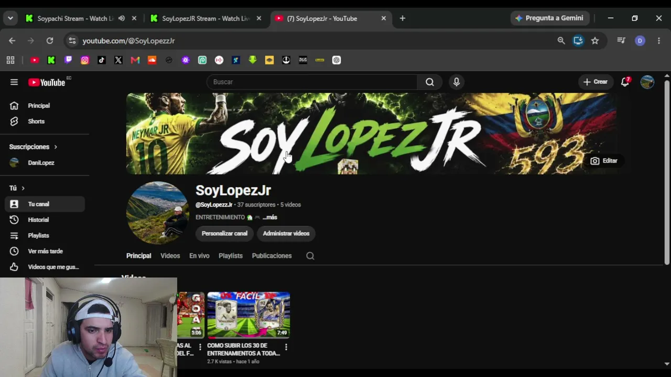Open the media controls icon
671x377 pixels.
(621, 40)
